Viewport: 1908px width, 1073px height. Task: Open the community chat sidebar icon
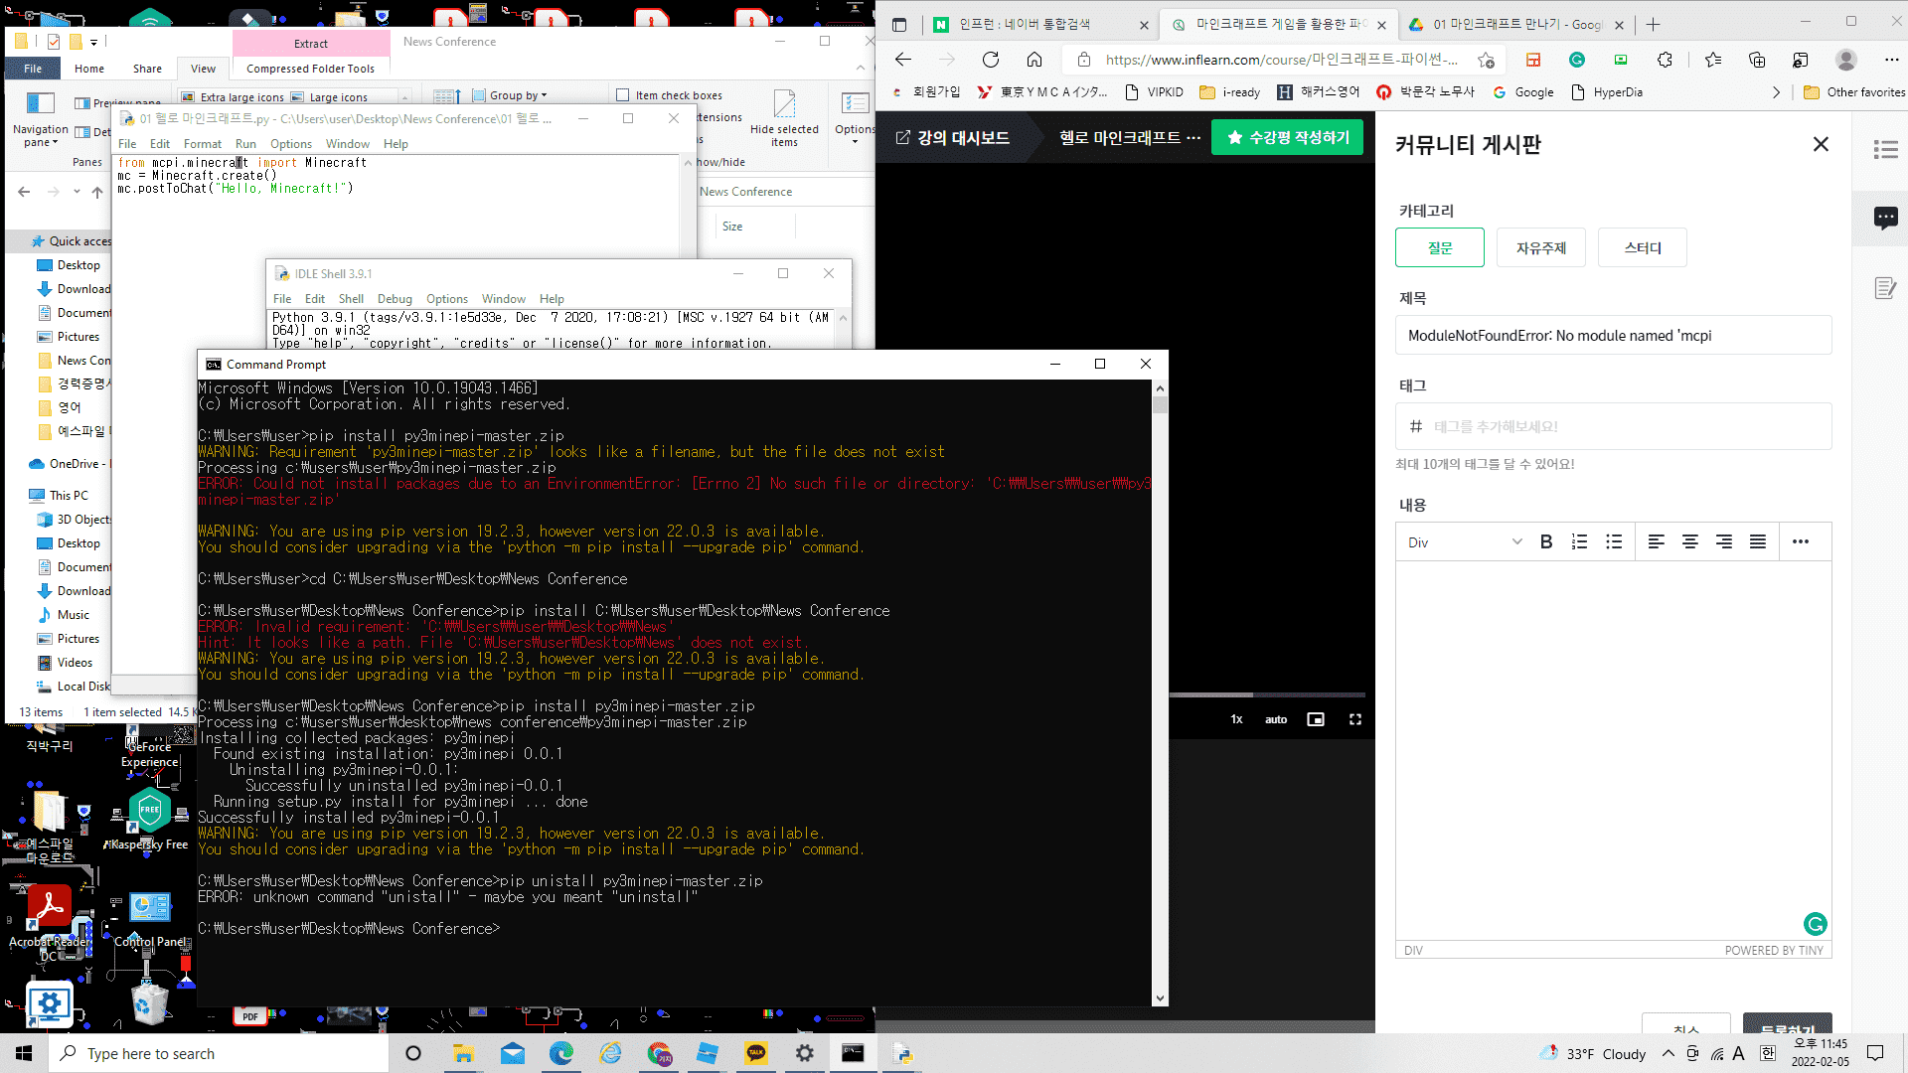[1885, 218]
